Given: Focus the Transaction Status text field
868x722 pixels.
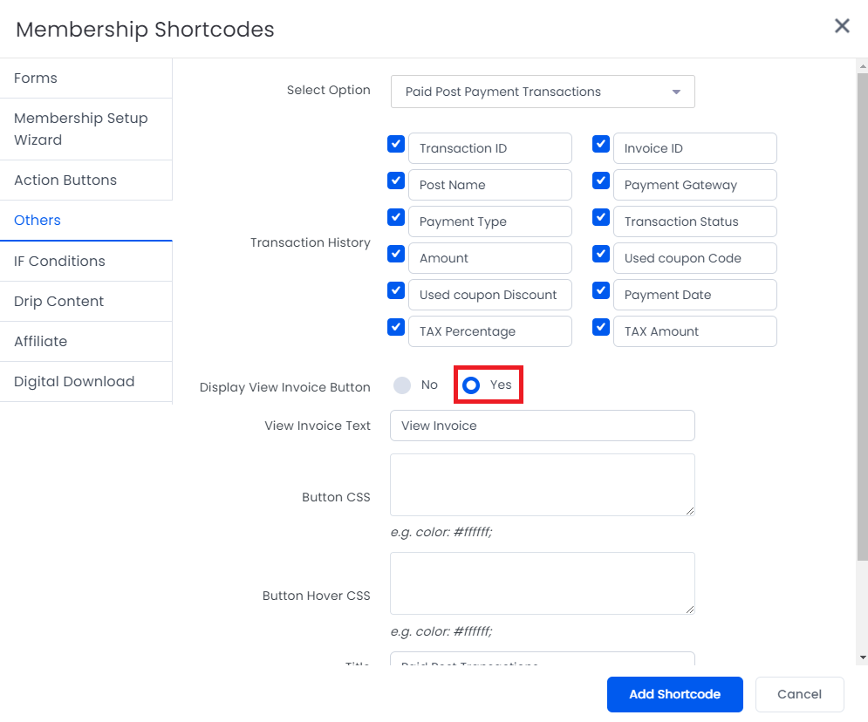Looking at the screenshot, I should coord(694,221).
